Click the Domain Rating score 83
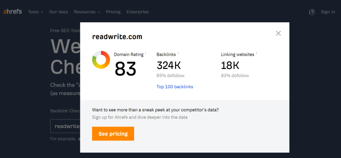This screenshot has height=158, width=341. (125, 69)
